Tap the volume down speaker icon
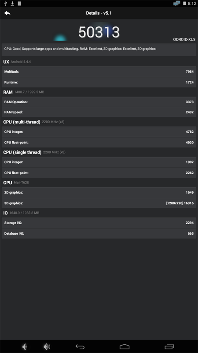 click(x=25, y=347)
